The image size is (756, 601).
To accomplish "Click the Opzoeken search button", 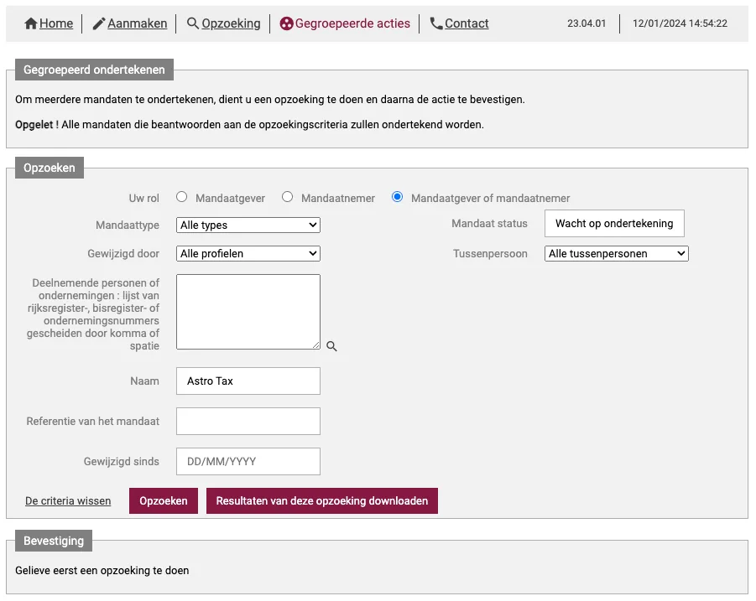I will click(164, 501).
